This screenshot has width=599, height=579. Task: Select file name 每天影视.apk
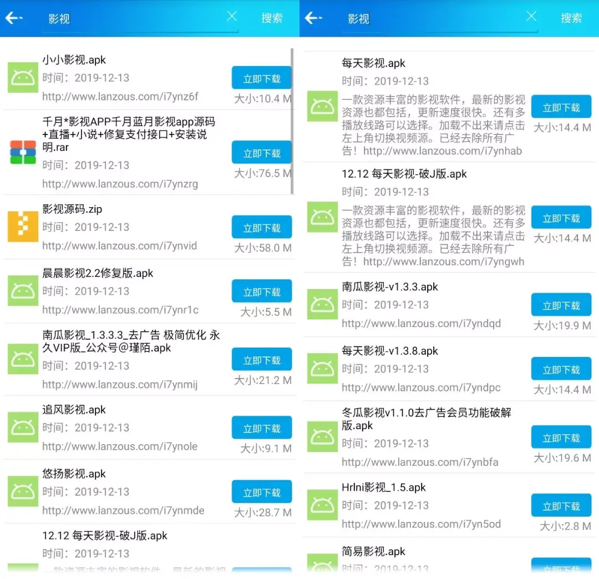(374, 63)
